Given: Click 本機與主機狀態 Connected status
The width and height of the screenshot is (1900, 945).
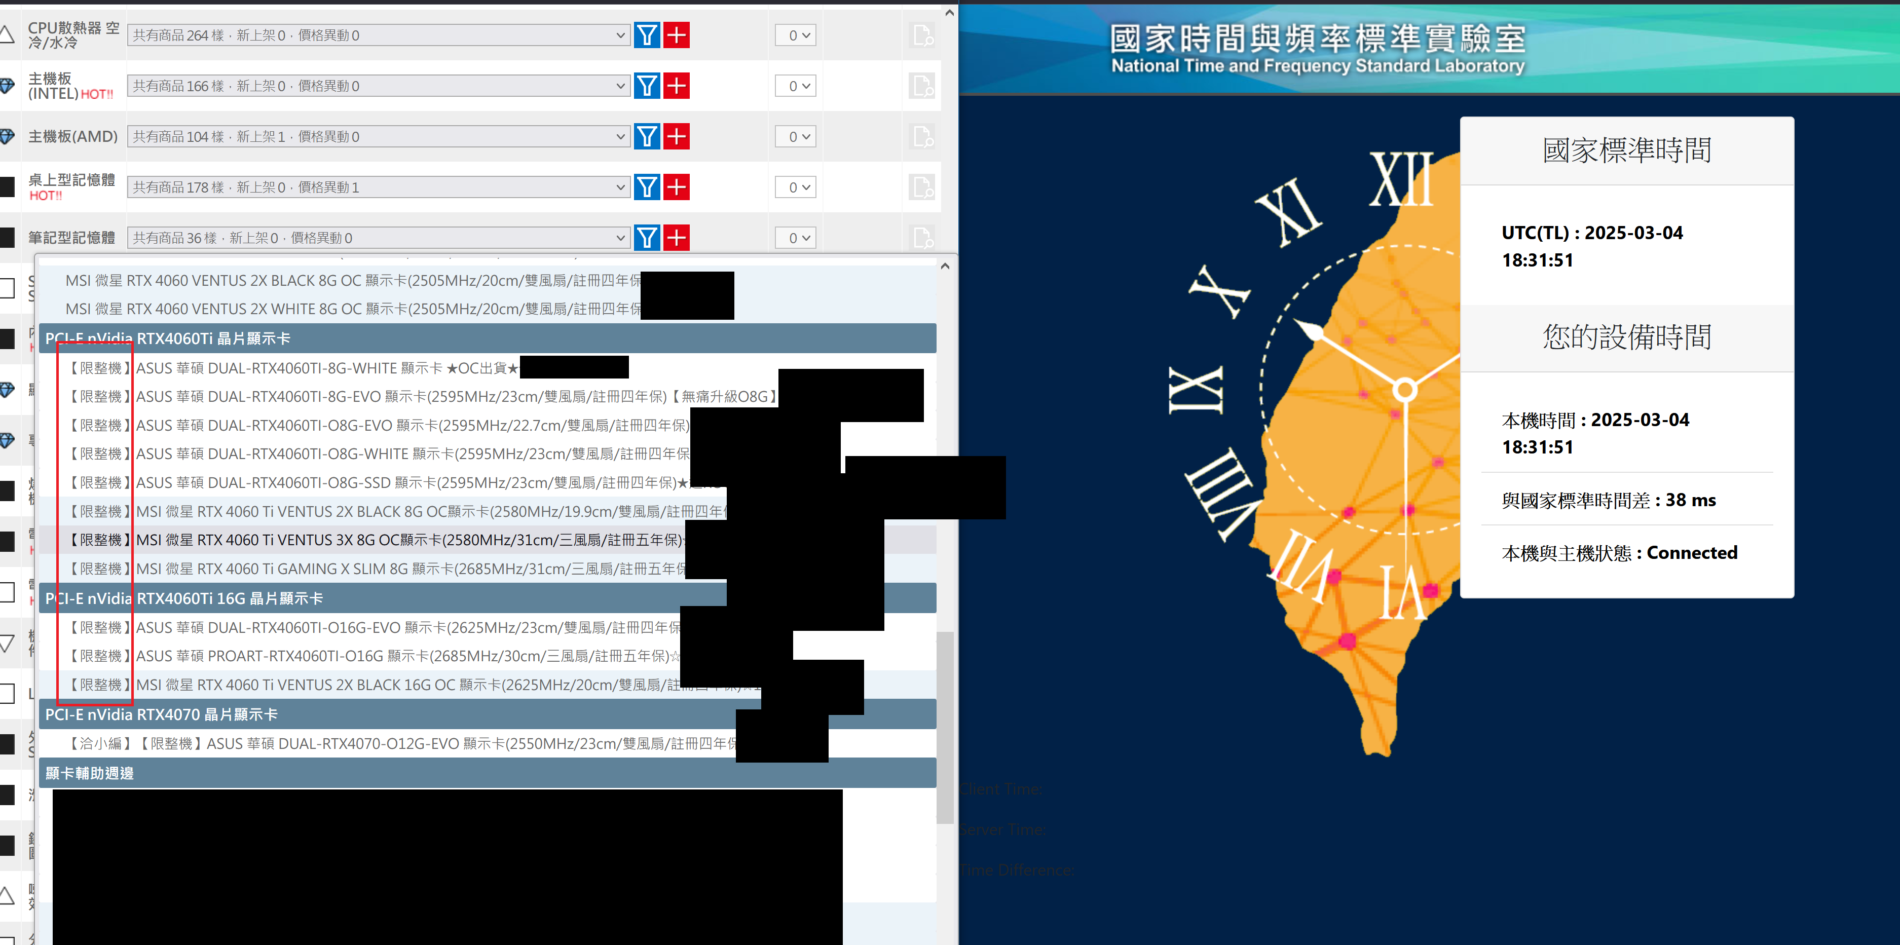Looking at the screenshot, I should 1620,552.
